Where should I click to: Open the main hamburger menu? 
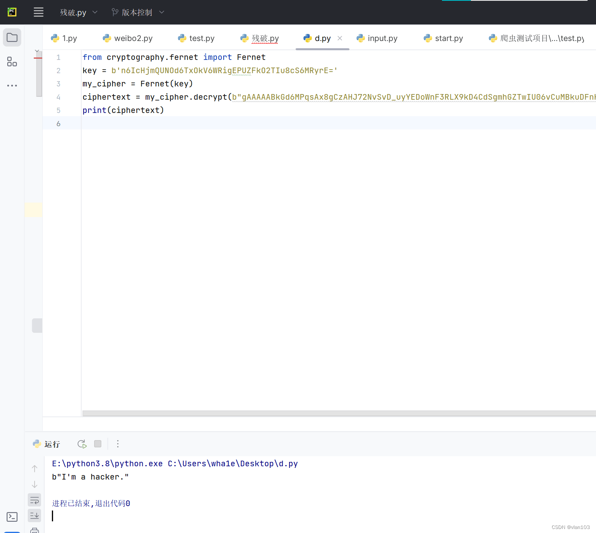[39, 12]
